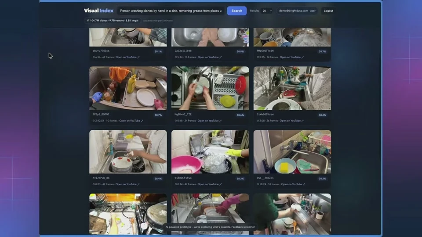This screenshot has width=422, height=237.
Task: Open on YouTube link for 10:24 result
Action: click(x=293, y=184)
